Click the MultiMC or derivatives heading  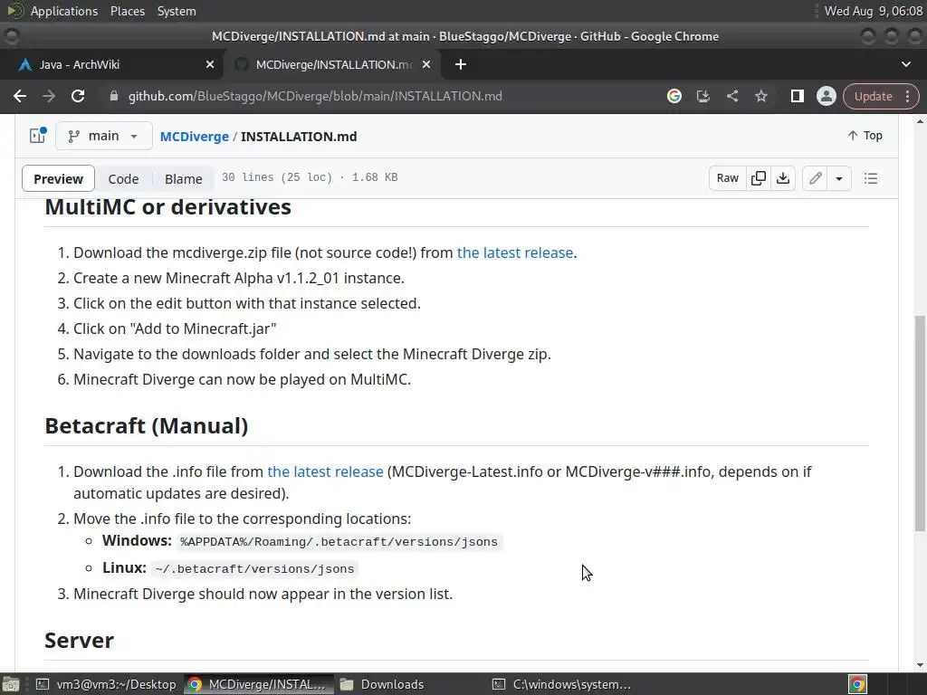167,207
